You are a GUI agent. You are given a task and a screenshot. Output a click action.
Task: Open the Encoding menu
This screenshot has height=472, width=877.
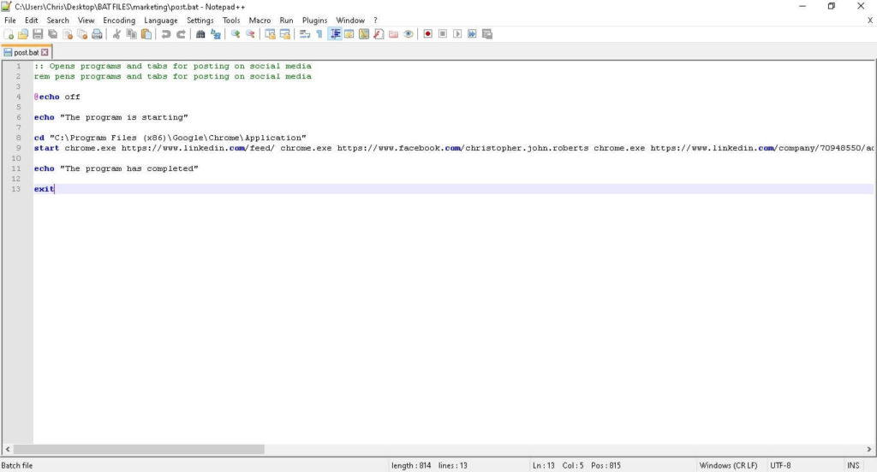point(119,21)
